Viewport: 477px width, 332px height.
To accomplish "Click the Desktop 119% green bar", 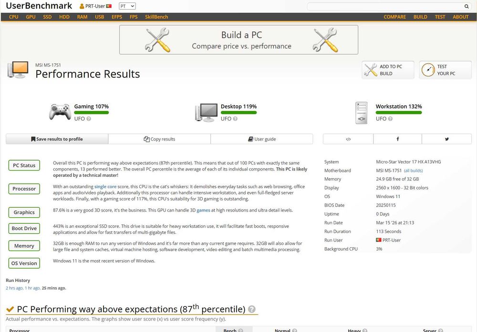I will [x=239, y=113].
